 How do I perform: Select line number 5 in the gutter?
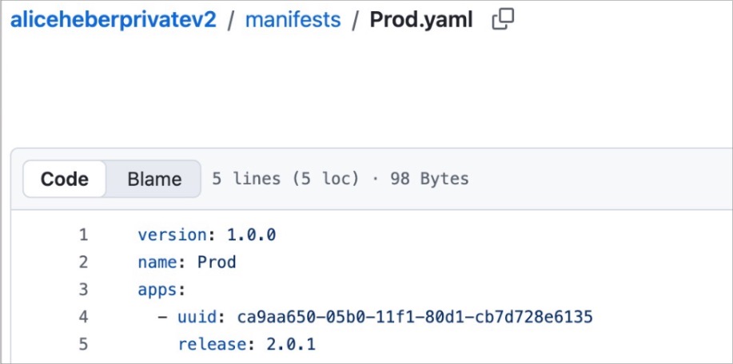[83, 344]
